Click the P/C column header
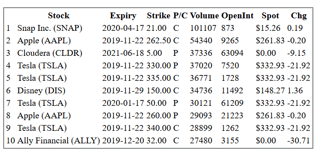 pos(181,16)
